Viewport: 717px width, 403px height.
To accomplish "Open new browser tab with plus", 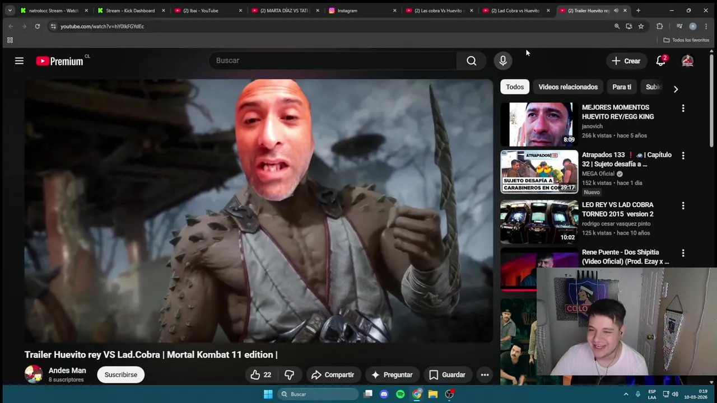I will click(x=638, y=11).
